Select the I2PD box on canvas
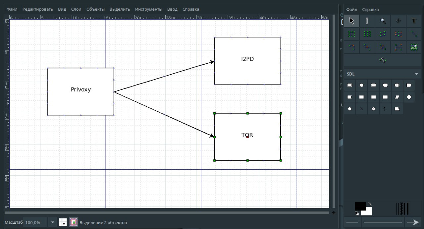The image size is (424, 229). (x=248, y=61)
